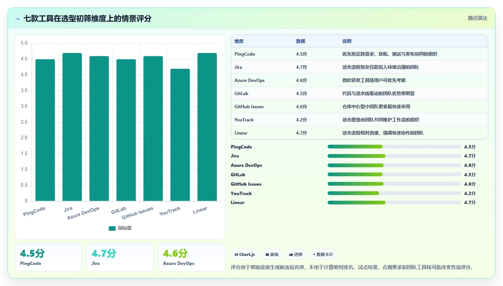Viewport: 503px width, 286px height.
Task: Select the 进度 chip
Action: tap(296, 254)
